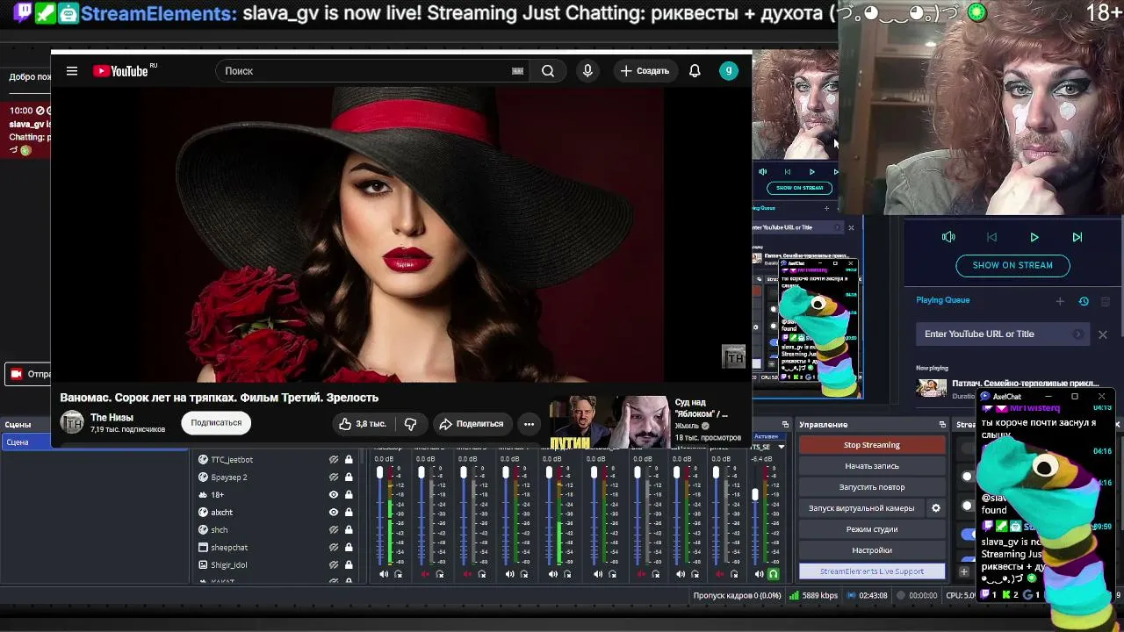
Task: Open OBS Настройки
Action: (872, 550)
